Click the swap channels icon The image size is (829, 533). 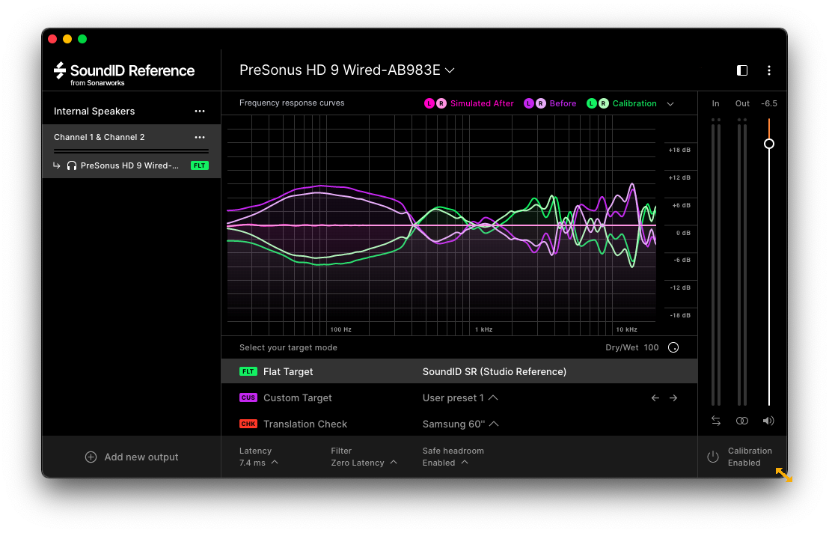[x=716, y=421]
